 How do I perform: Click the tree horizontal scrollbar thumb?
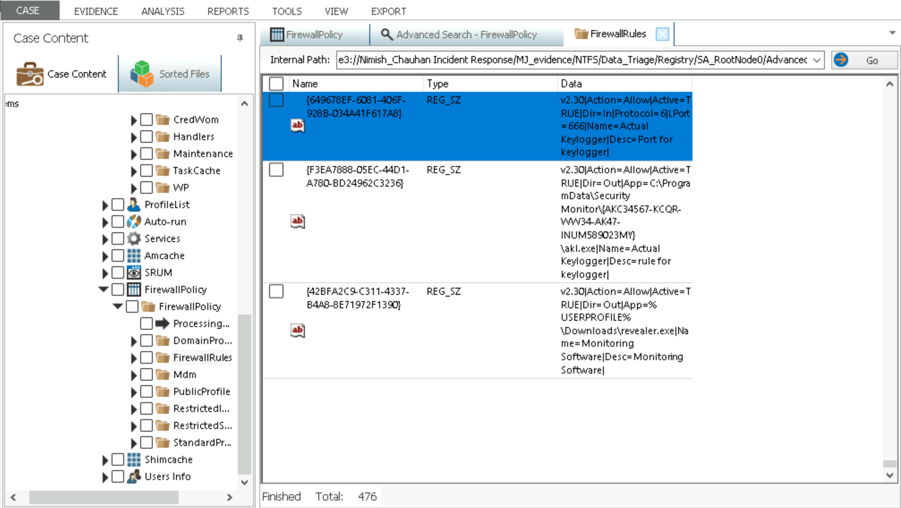point(103,497)
